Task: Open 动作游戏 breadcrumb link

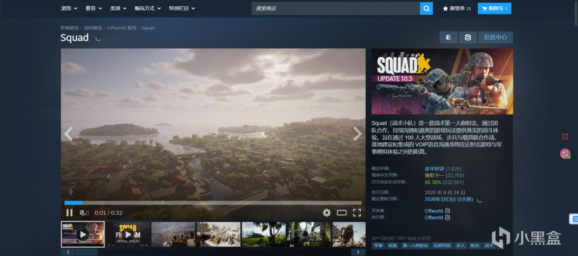Action: (x=93, y=28)
